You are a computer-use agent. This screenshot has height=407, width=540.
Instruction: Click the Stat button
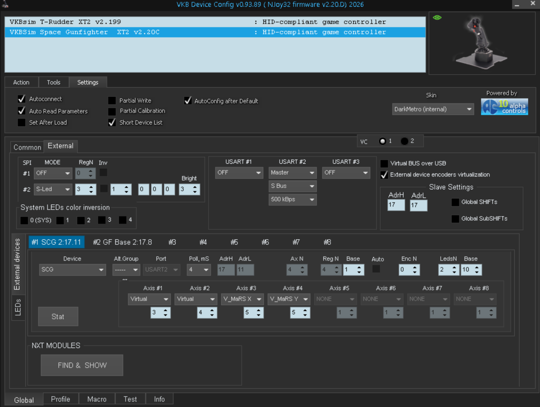[x=58, y=317]
